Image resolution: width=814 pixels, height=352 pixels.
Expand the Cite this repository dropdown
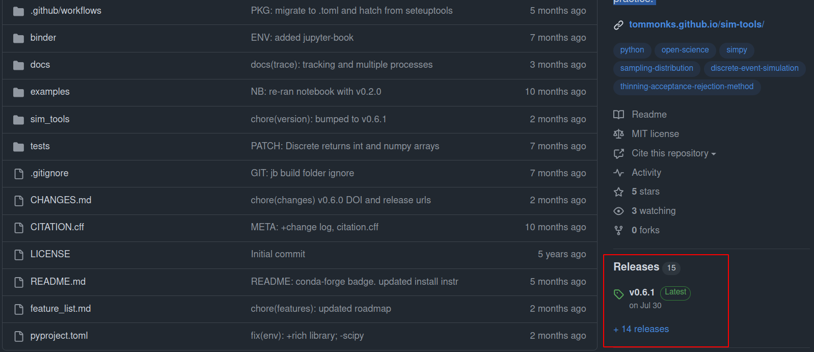click(x=673, y=153)
